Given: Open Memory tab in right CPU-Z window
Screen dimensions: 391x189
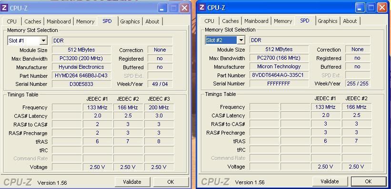Looking at the screenshot, I should [283, 21].
